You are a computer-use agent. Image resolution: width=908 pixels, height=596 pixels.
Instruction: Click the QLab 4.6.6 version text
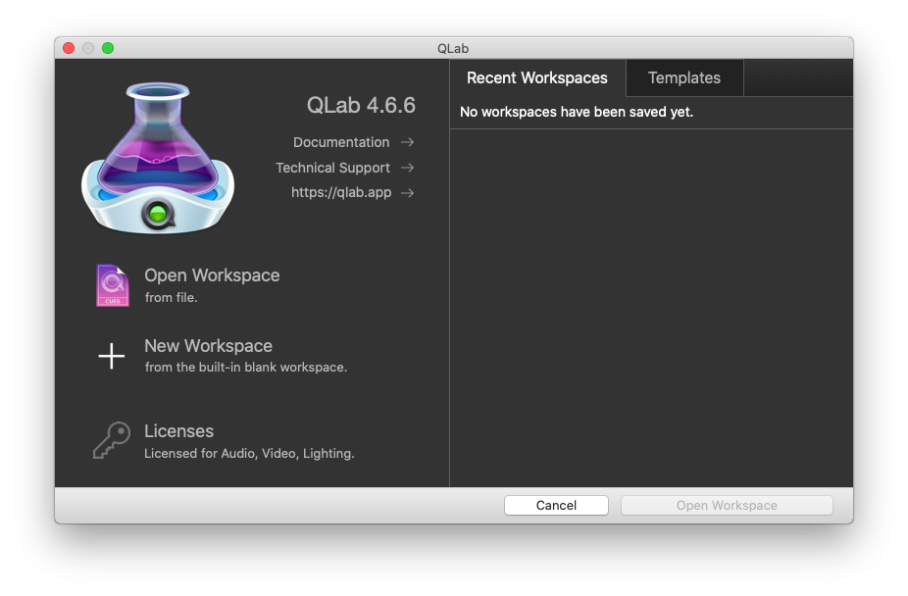click(361, 105)
